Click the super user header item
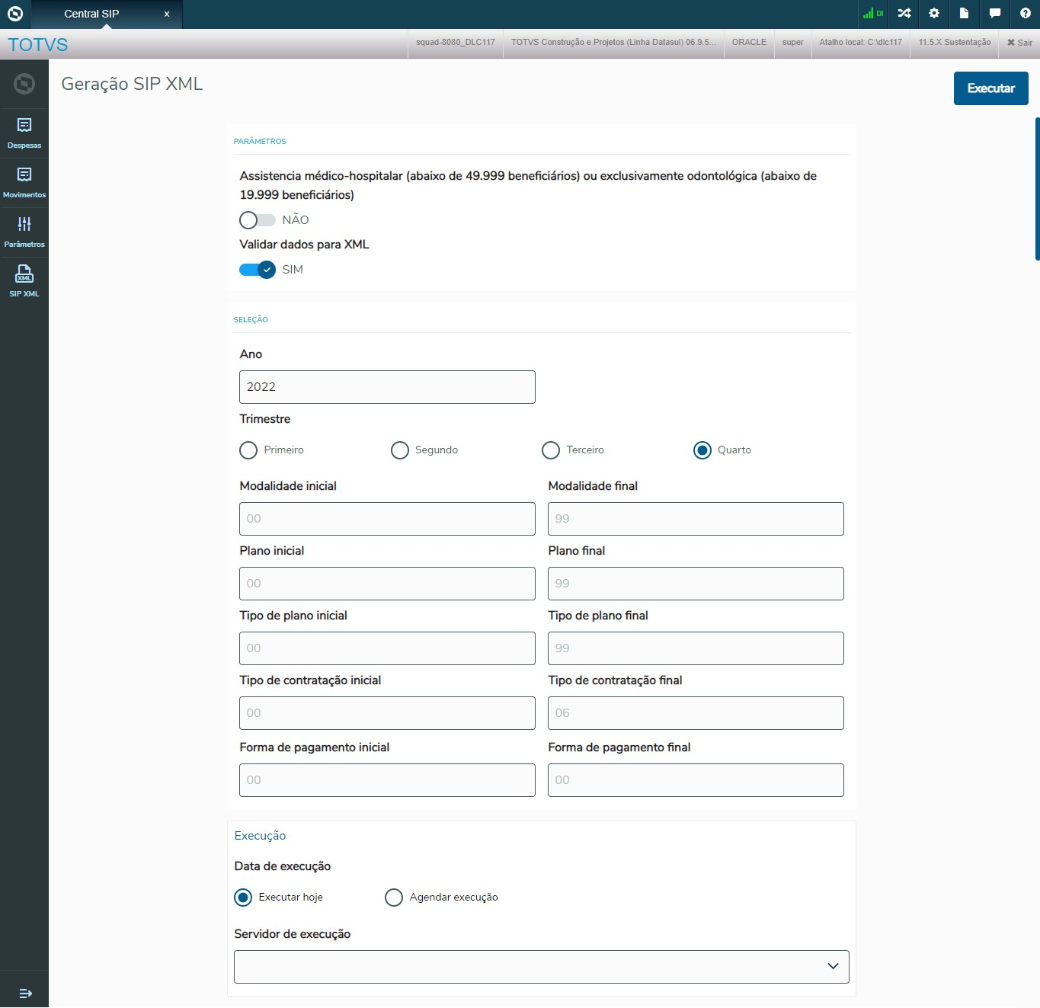1040x1008 pixels. point(793,43)
